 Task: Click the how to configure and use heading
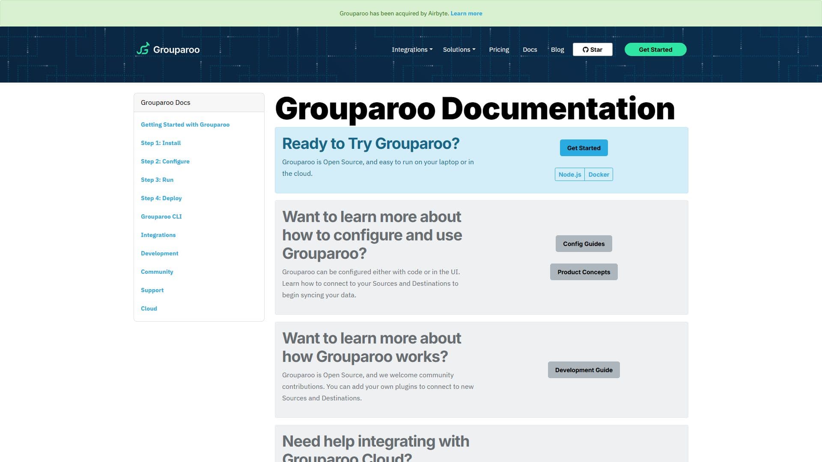[x=372, y=235]
